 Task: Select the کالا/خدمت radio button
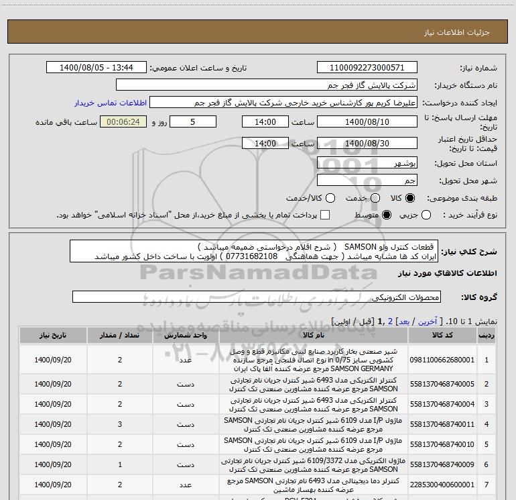pyautogui.click(x=330, y=198)
